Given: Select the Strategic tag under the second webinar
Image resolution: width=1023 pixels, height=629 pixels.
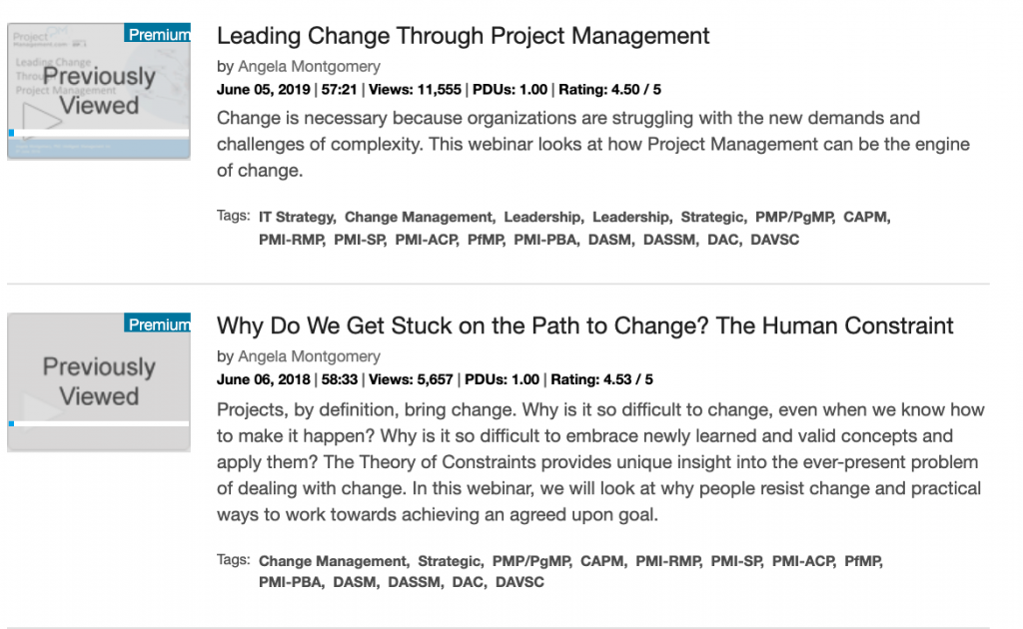Looking at the screenshot, I should (450, 561).
